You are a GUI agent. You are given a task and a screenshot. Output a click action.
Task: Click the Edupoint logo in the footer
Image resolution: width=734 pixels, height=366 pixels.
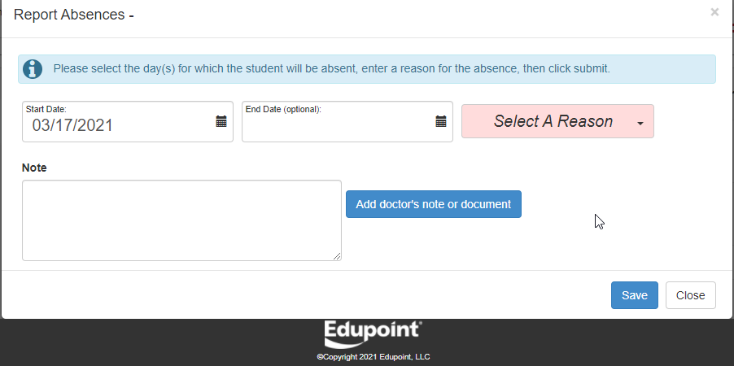[373, 334]
